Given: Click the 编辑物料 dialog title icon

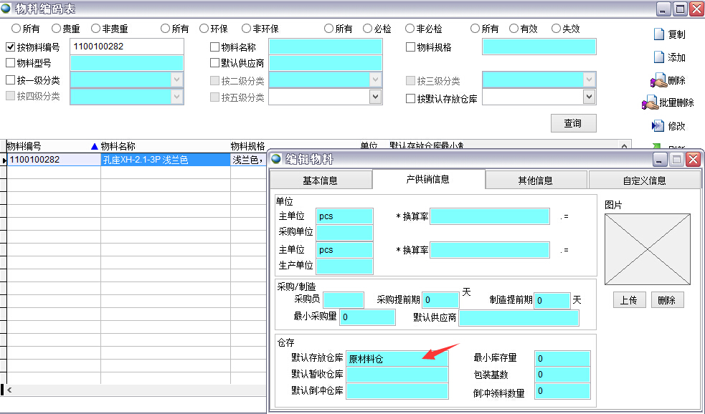Looking at the screenshot, I should (x=276, y=159).
